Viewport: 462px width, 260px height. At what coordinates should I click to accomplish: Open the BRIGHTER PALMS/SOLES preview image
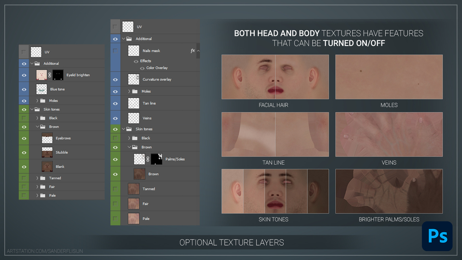389,191
